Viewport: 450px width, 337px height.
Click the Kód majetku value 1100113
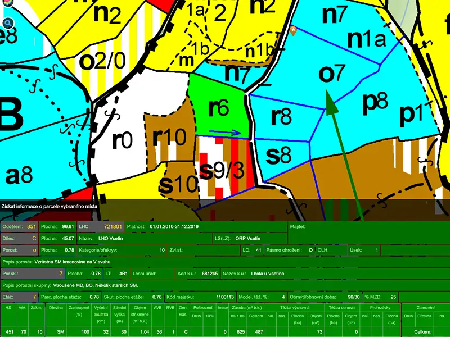226,297
